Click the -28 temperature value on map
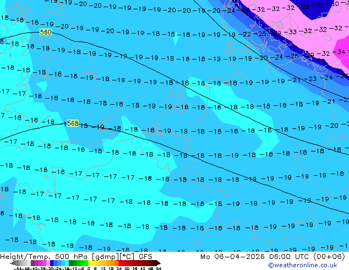The image size is (349, 270). [x=243, y=10]
